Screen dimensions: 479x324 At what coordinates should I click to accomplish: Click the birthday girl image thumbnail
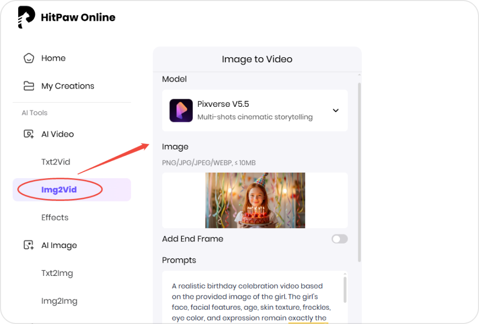coord(254,200)
